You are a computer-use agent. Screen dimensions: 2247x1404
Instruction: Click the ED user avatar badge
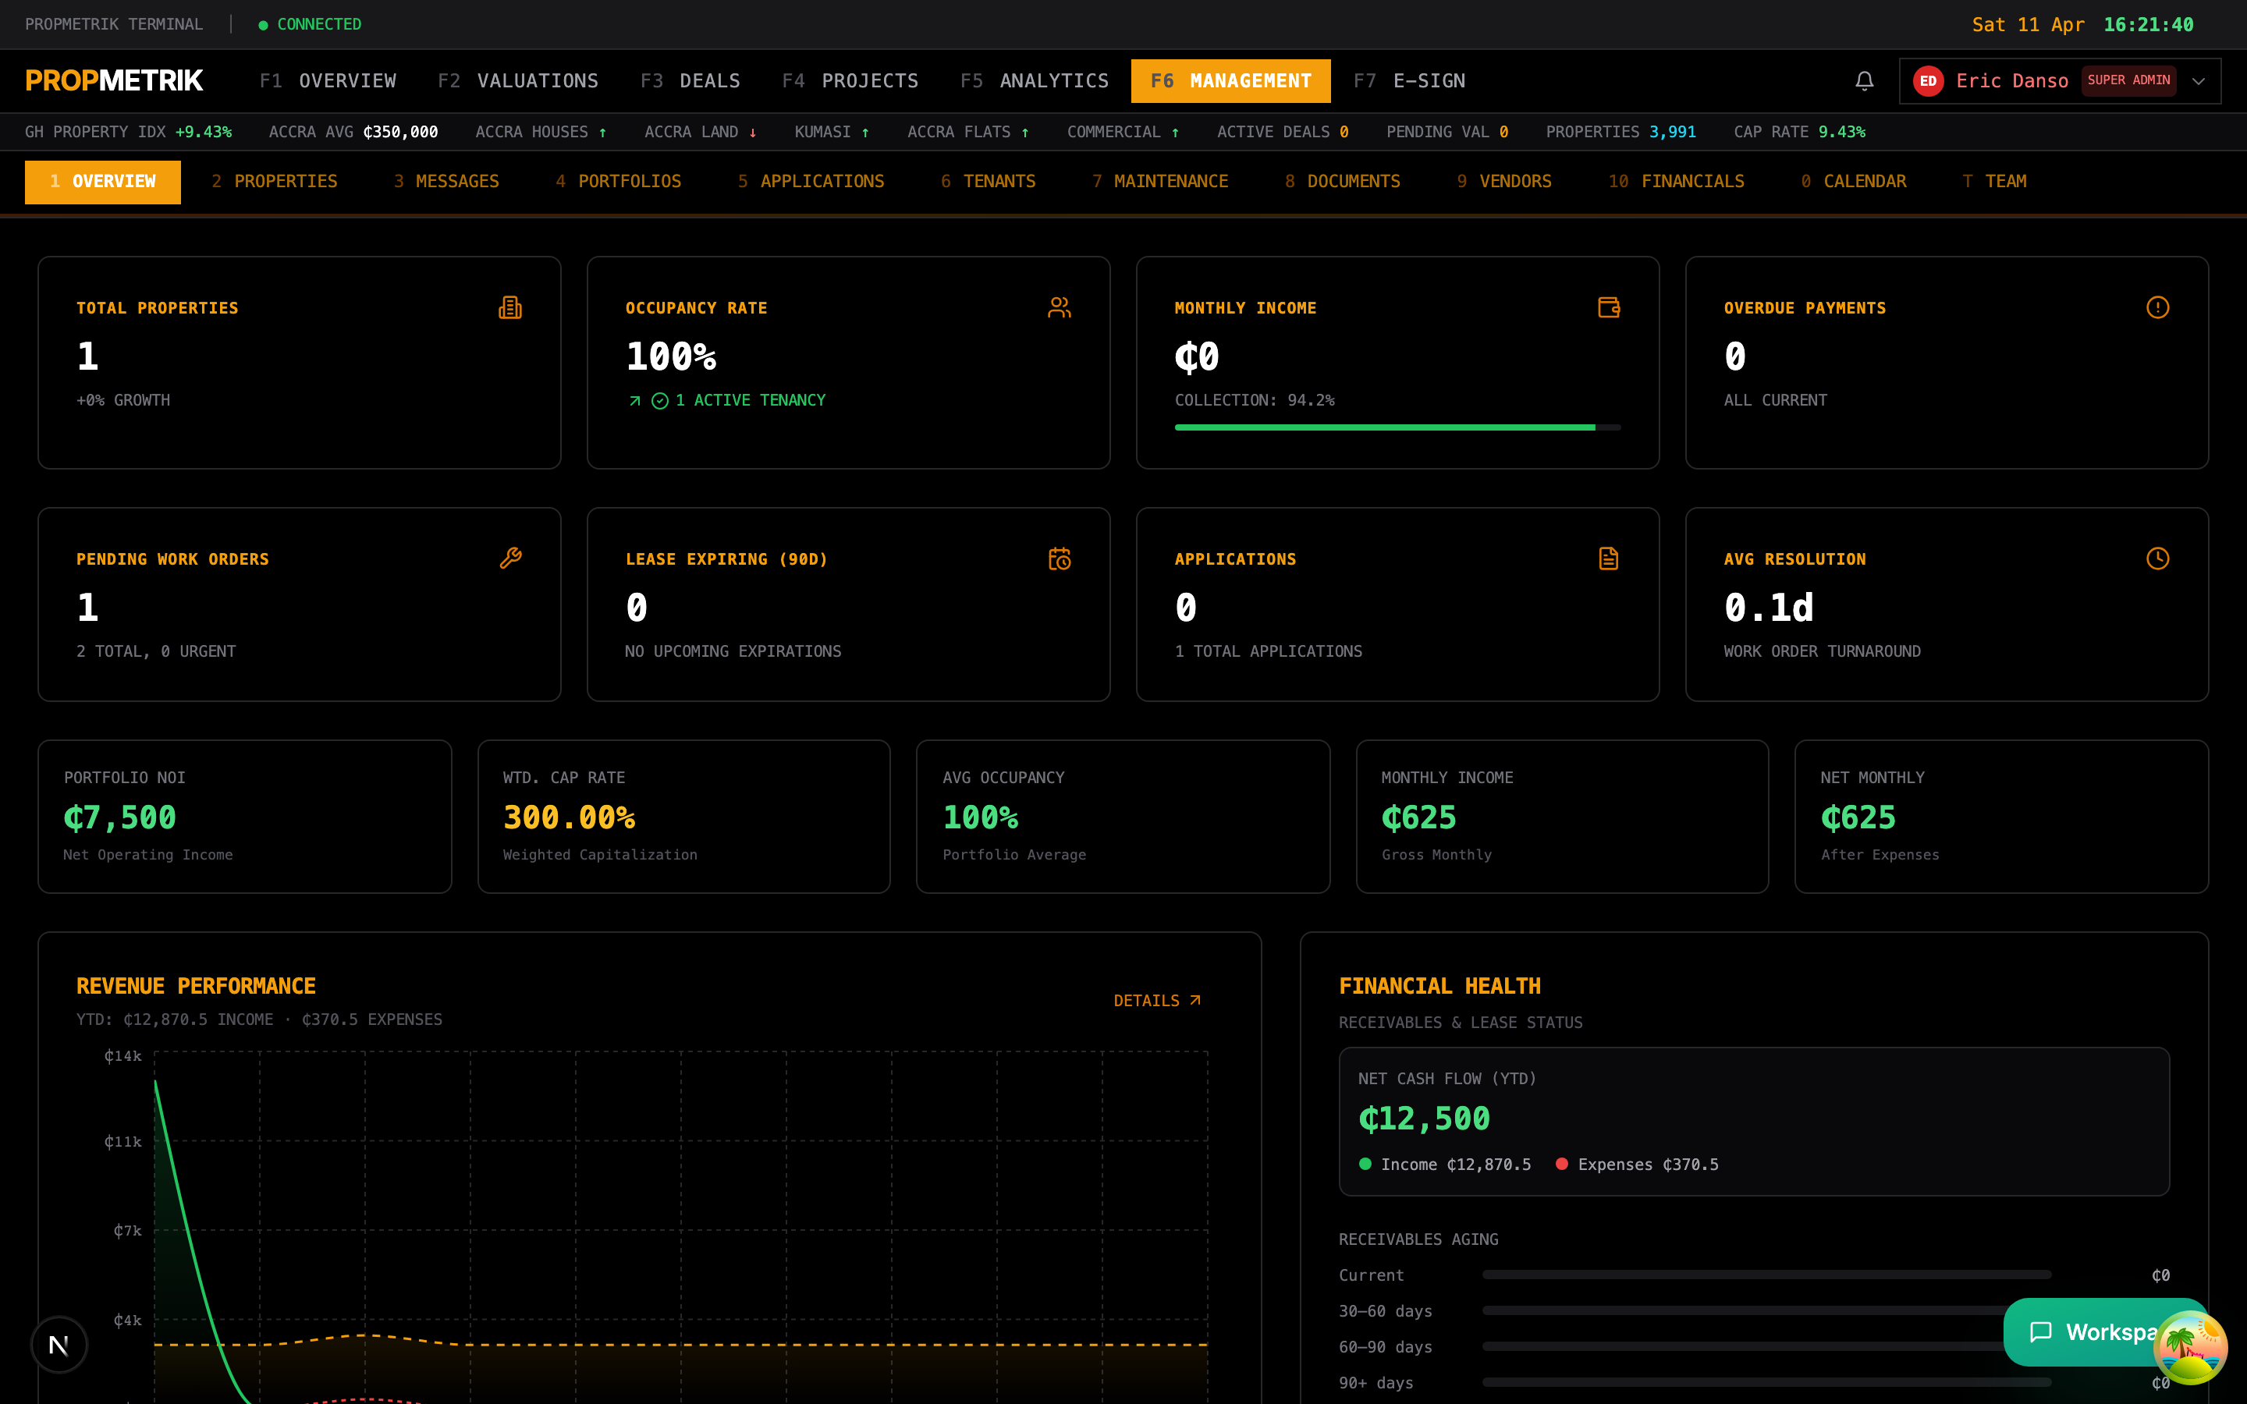(1929, 81)
